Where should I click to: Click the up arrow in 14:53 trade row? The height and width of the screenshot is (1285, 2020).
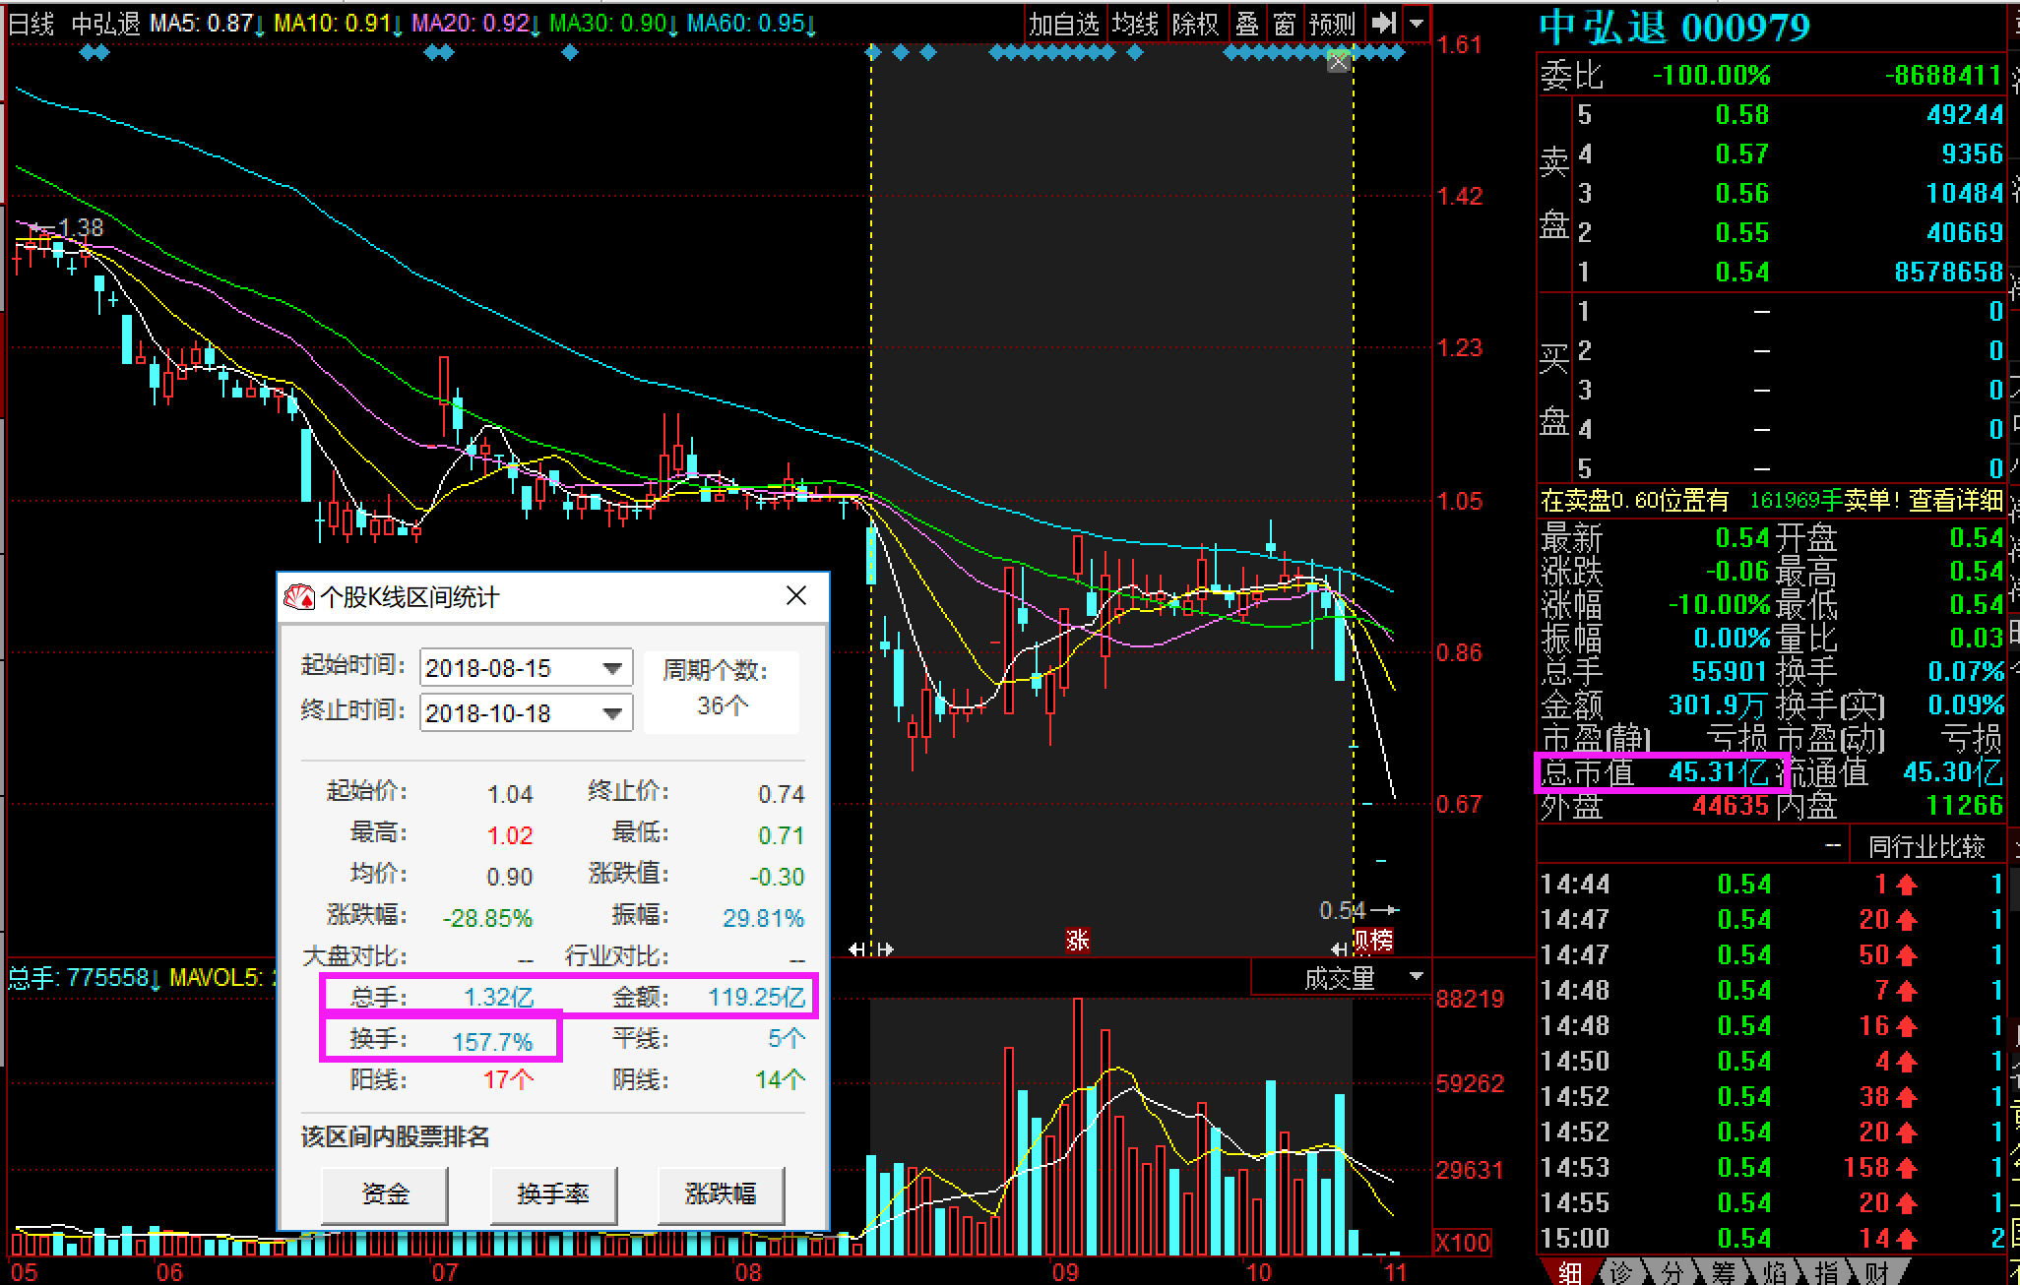click(x=1907, y=1168)
